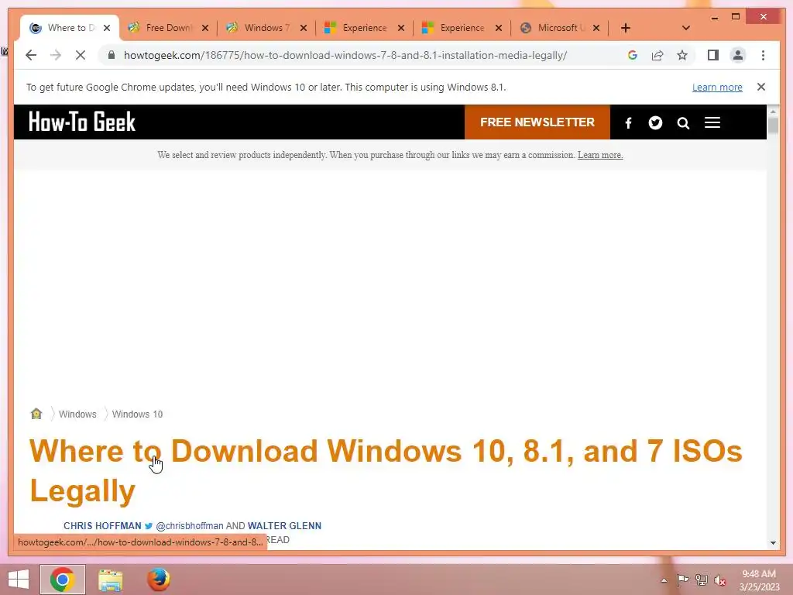Expand the tab search dropdown arrow
The height and width of the screenshot is (595, 793).
point(686,28)
